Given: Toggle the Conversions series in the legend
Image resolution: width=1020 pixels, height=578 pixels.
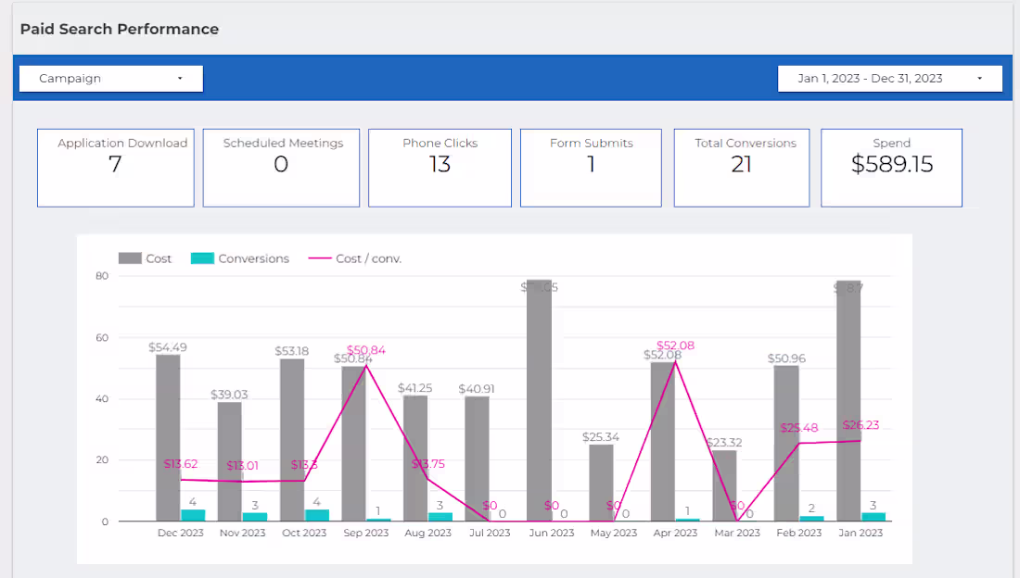Looking at the screenshot, I should pyautogui.click(x=236, y=258).
